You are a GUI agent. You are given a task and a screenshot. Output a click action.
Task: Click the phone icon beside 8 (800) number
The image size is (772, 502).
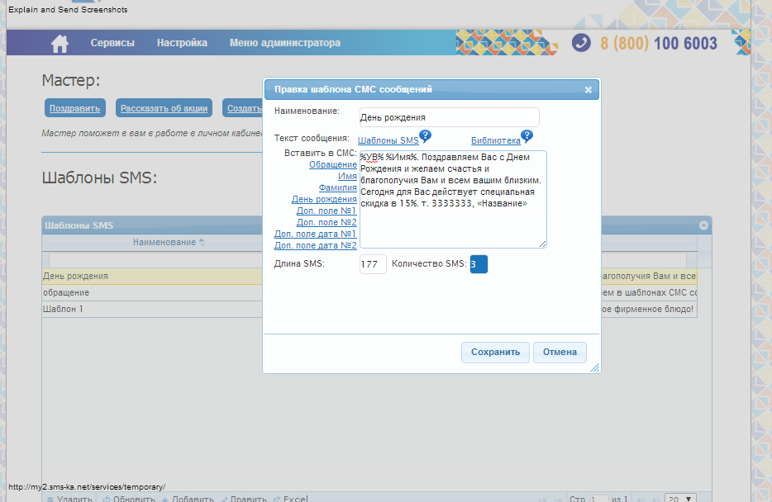tap(581, 43)
